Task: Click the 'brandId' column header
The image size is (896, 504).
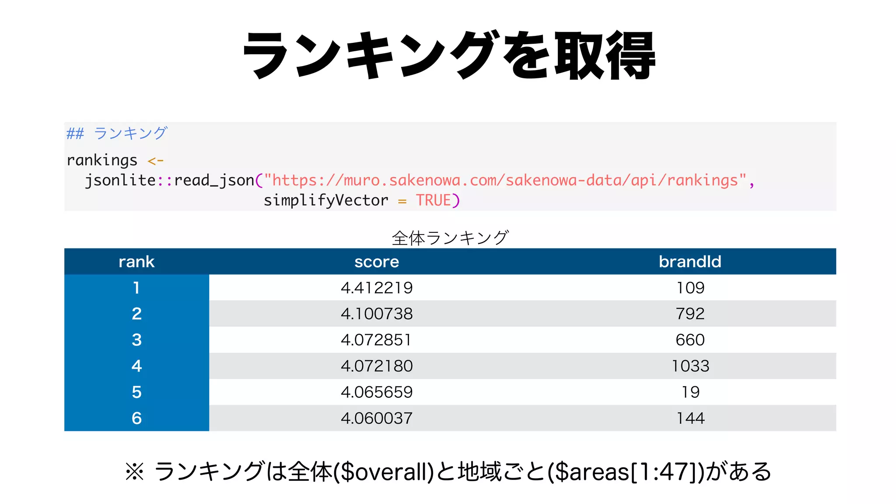Action: point(690,262)
